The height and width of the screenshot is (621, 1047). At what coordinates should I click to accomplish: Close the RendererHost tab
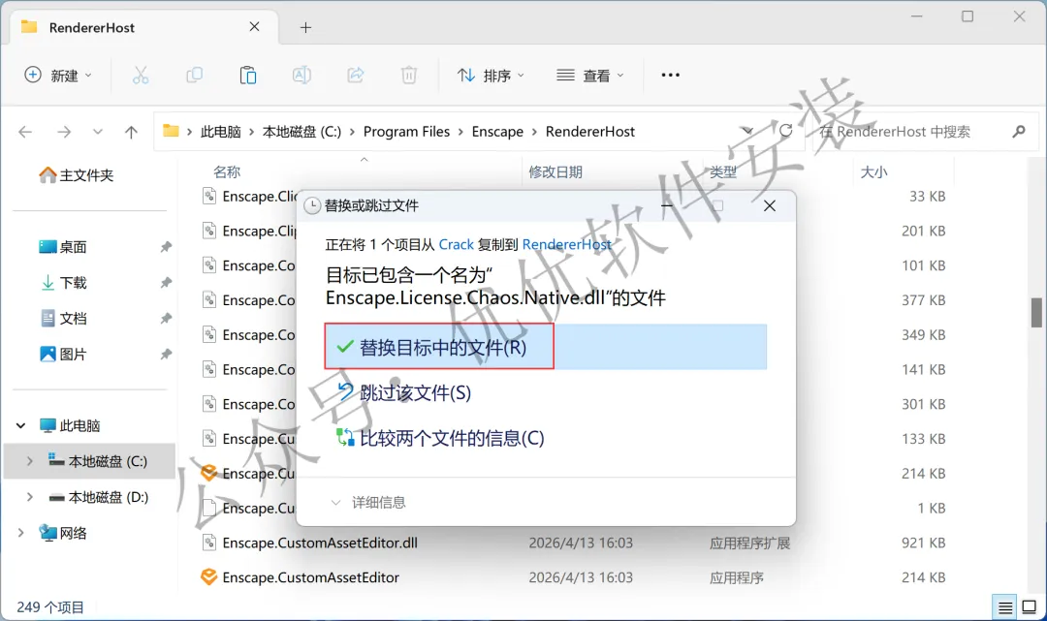click(254, 27)
